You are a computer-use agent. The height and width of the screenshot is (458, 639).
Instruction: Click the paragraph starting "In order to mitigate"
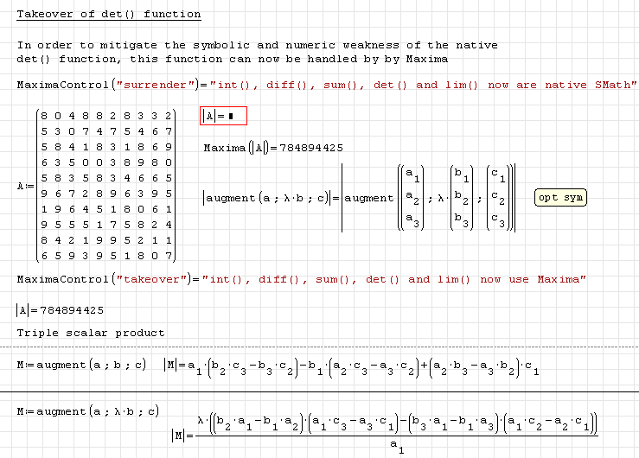(x=257, y=52)
